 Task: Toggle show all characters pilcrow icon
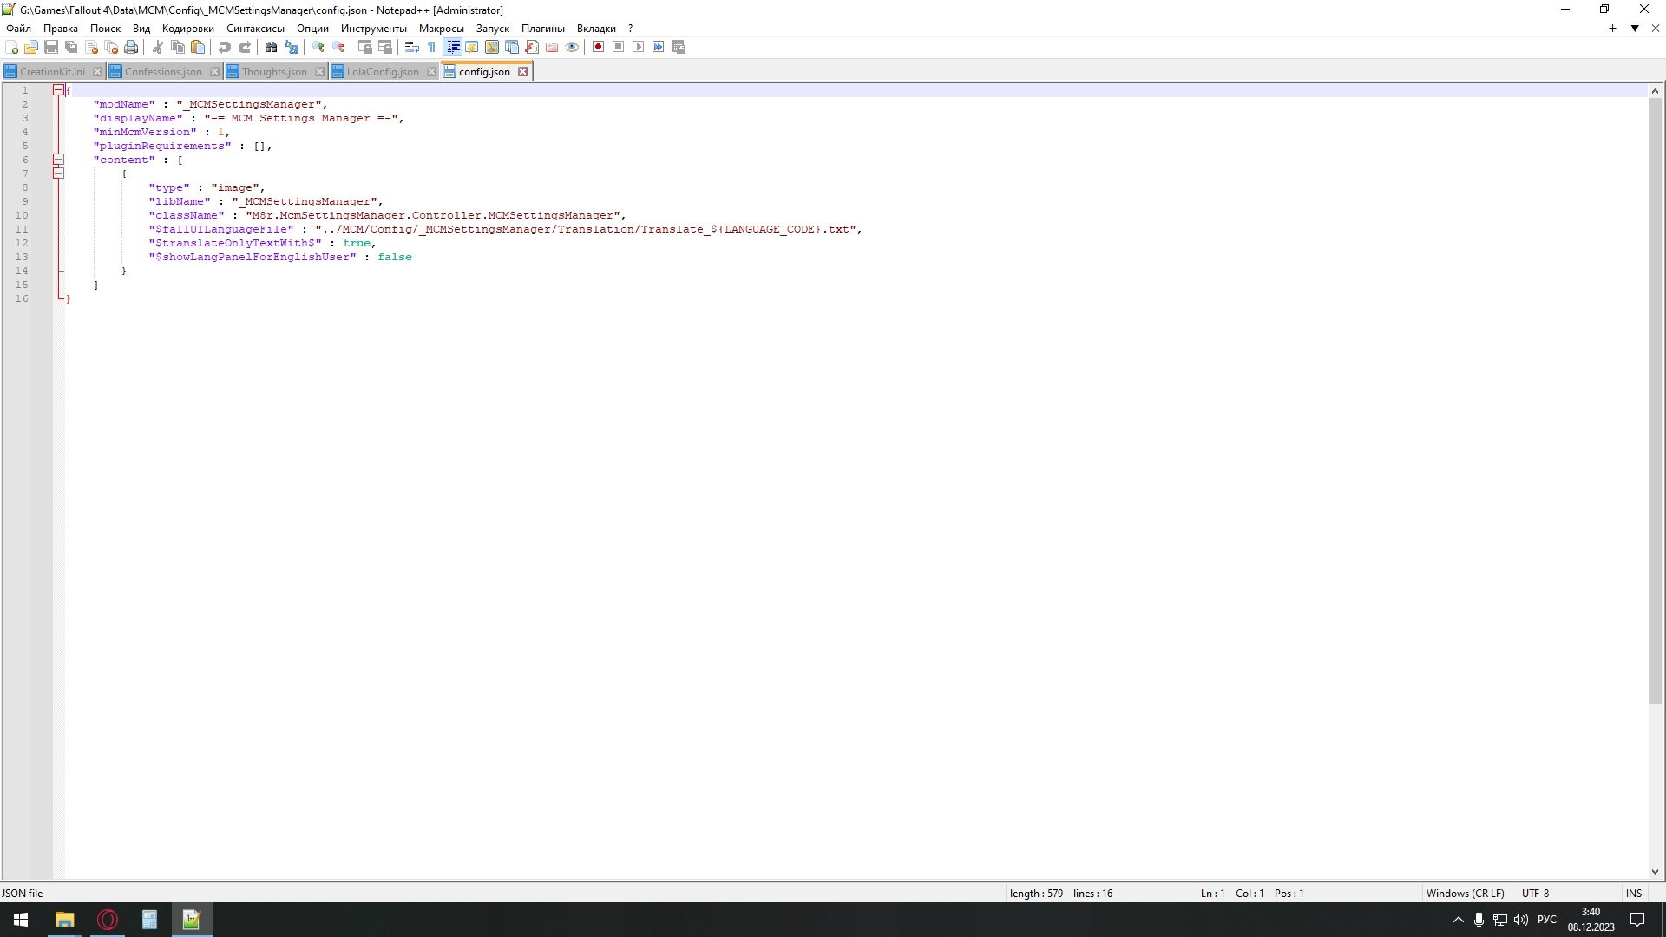(431, 47)
